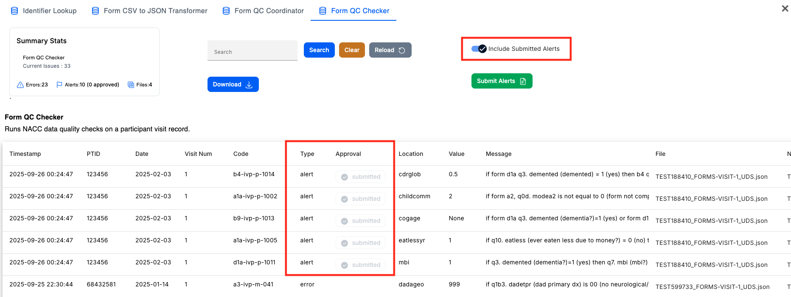791x297 pixels.
Task: Toggle the Include Submitted Alerts switch
Action: coord(479,49)
